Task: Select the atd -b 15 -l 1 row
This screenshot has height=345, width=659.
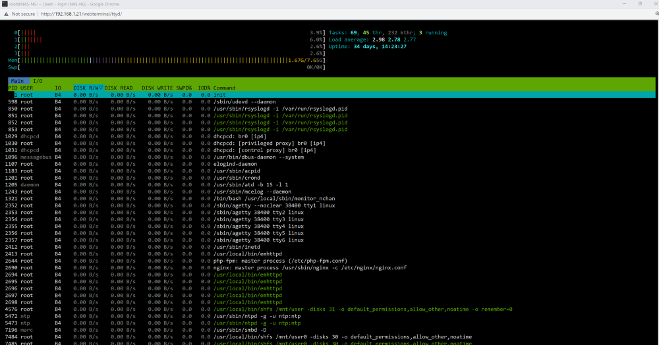Action: (331, 184)
